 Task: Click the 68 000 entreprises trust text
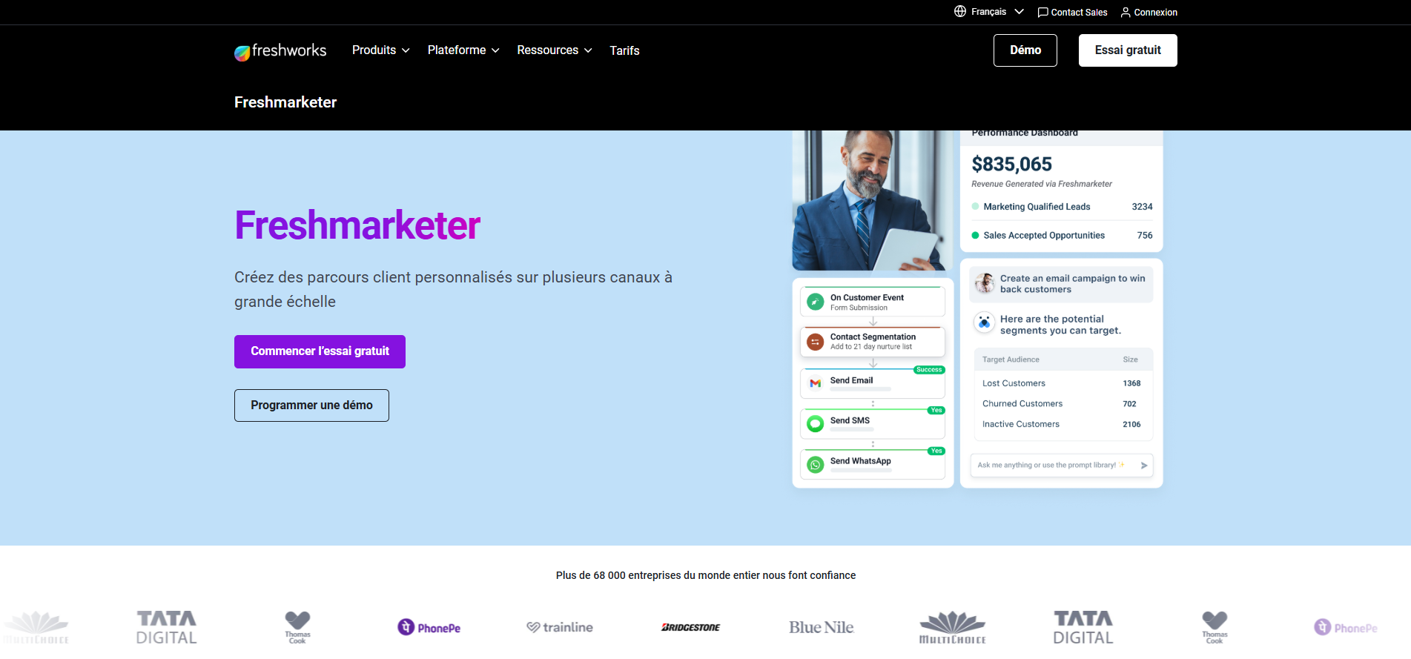tap(705, 575)
